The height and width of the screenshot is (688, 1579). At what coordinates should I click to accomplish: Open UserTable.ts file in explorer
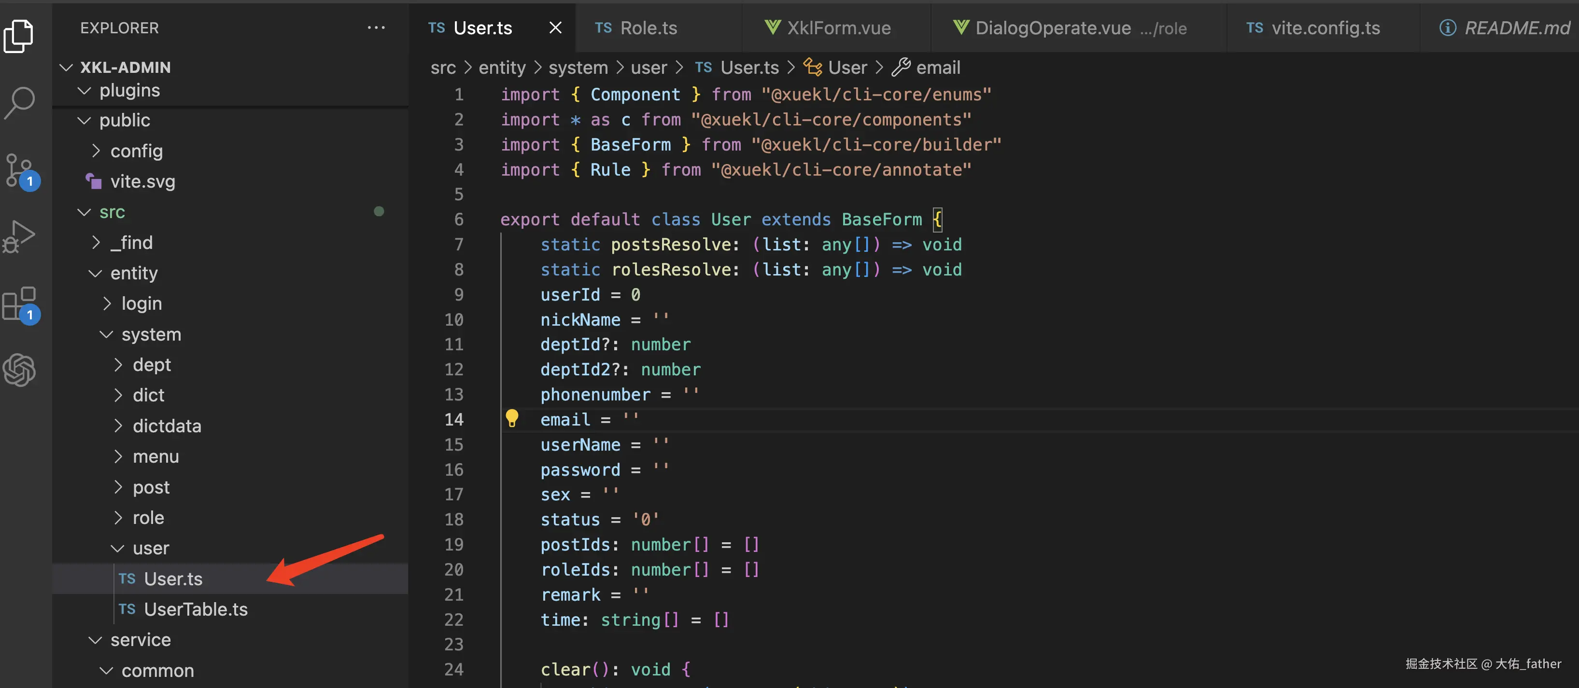(x=195, y=609)
